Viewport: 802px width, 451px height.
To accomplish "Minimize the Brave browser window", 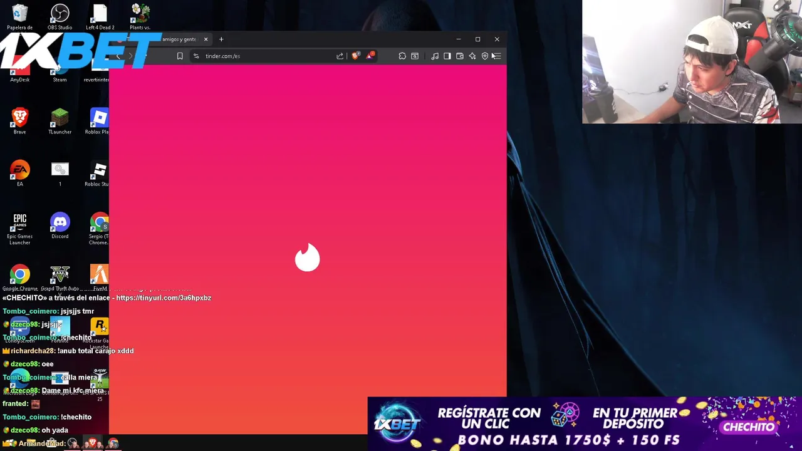I will click(x=458, y=39).
